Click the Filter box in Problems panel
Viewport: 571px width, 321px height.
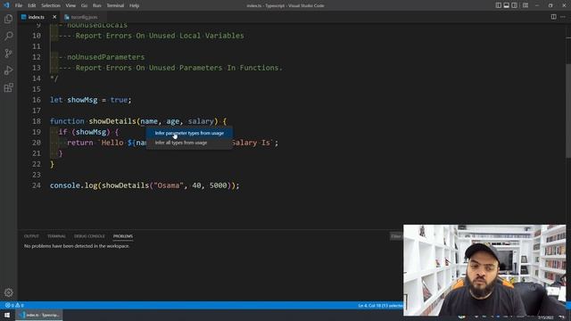[396, 236]
